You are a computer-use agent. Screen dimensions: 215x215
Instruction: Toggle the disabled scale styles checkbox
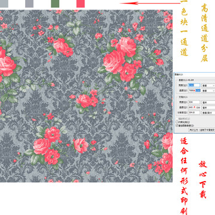[177, 119]
